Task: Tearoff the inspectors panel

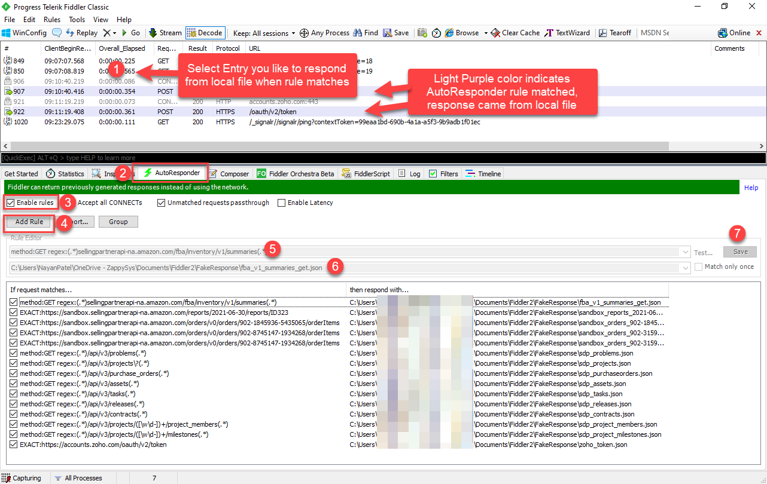Action: (x=615, y=33)
